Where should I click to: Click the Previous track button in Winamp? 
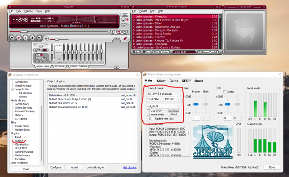[12, 38]
